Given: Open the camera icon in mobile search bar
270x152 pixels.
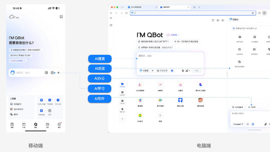Looking at the screenshot, I should 52,73.
